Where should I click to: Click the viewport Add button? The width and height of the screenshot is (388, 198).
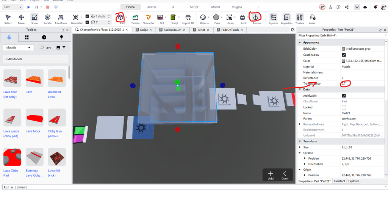pos(271,175)
